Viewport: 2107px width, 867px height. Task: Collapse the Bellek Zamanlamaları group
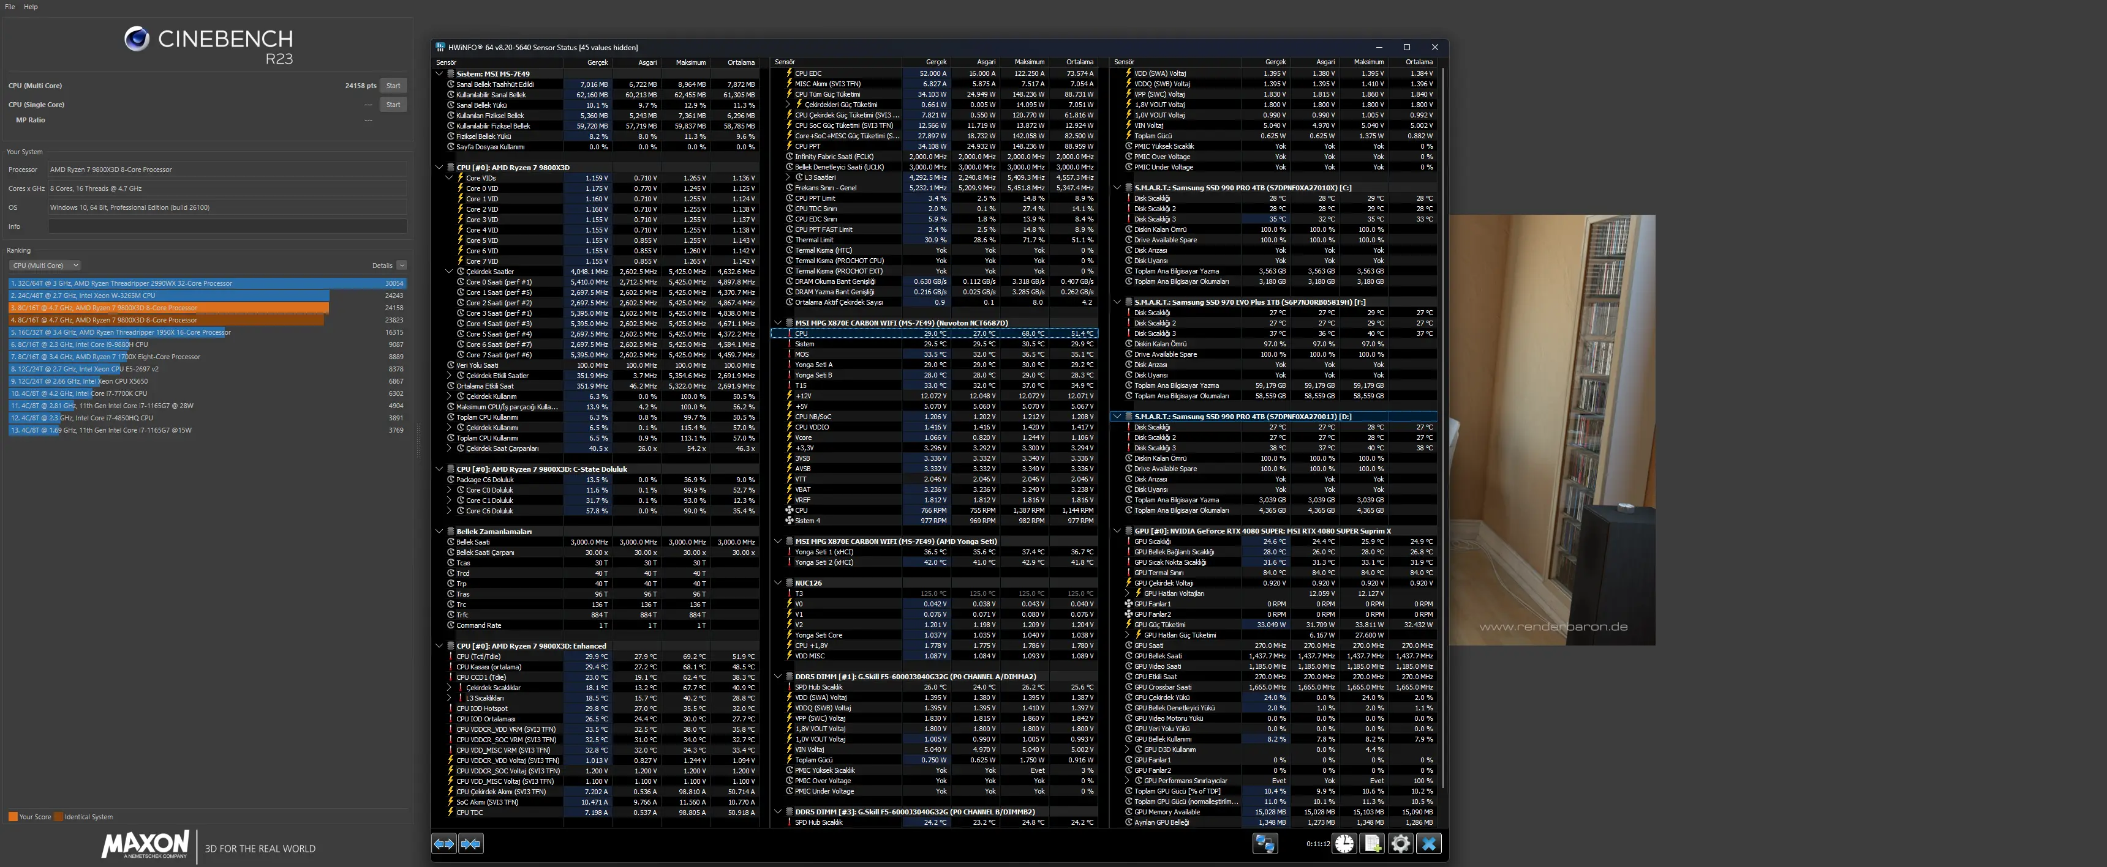point(439,531)
